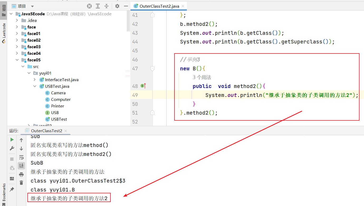This screenshot has height=206, width=364.
Task: Select opened file locate target icon
Action: 89,6
